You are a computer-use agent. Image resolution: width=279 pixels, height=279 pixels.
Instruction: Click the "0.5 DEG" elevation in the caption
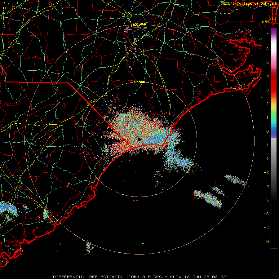point(152,277)
